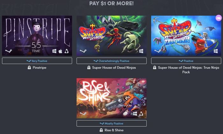The width and height of the screenshot is (223, 134).
Task: Select the Pinstripe game cover image
Action: (37, 36)
